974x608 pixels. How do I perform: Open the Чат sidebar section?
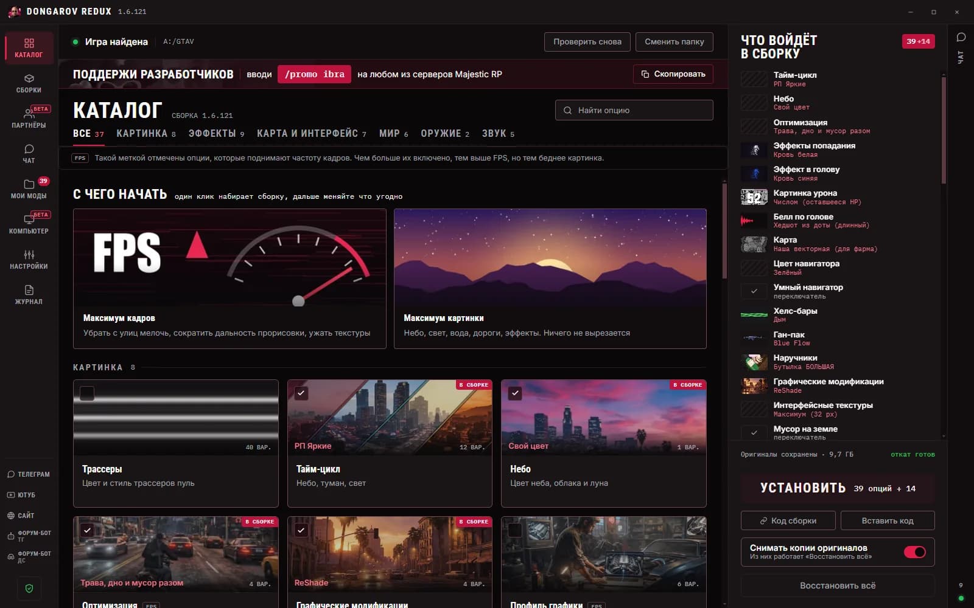point(29,154)
